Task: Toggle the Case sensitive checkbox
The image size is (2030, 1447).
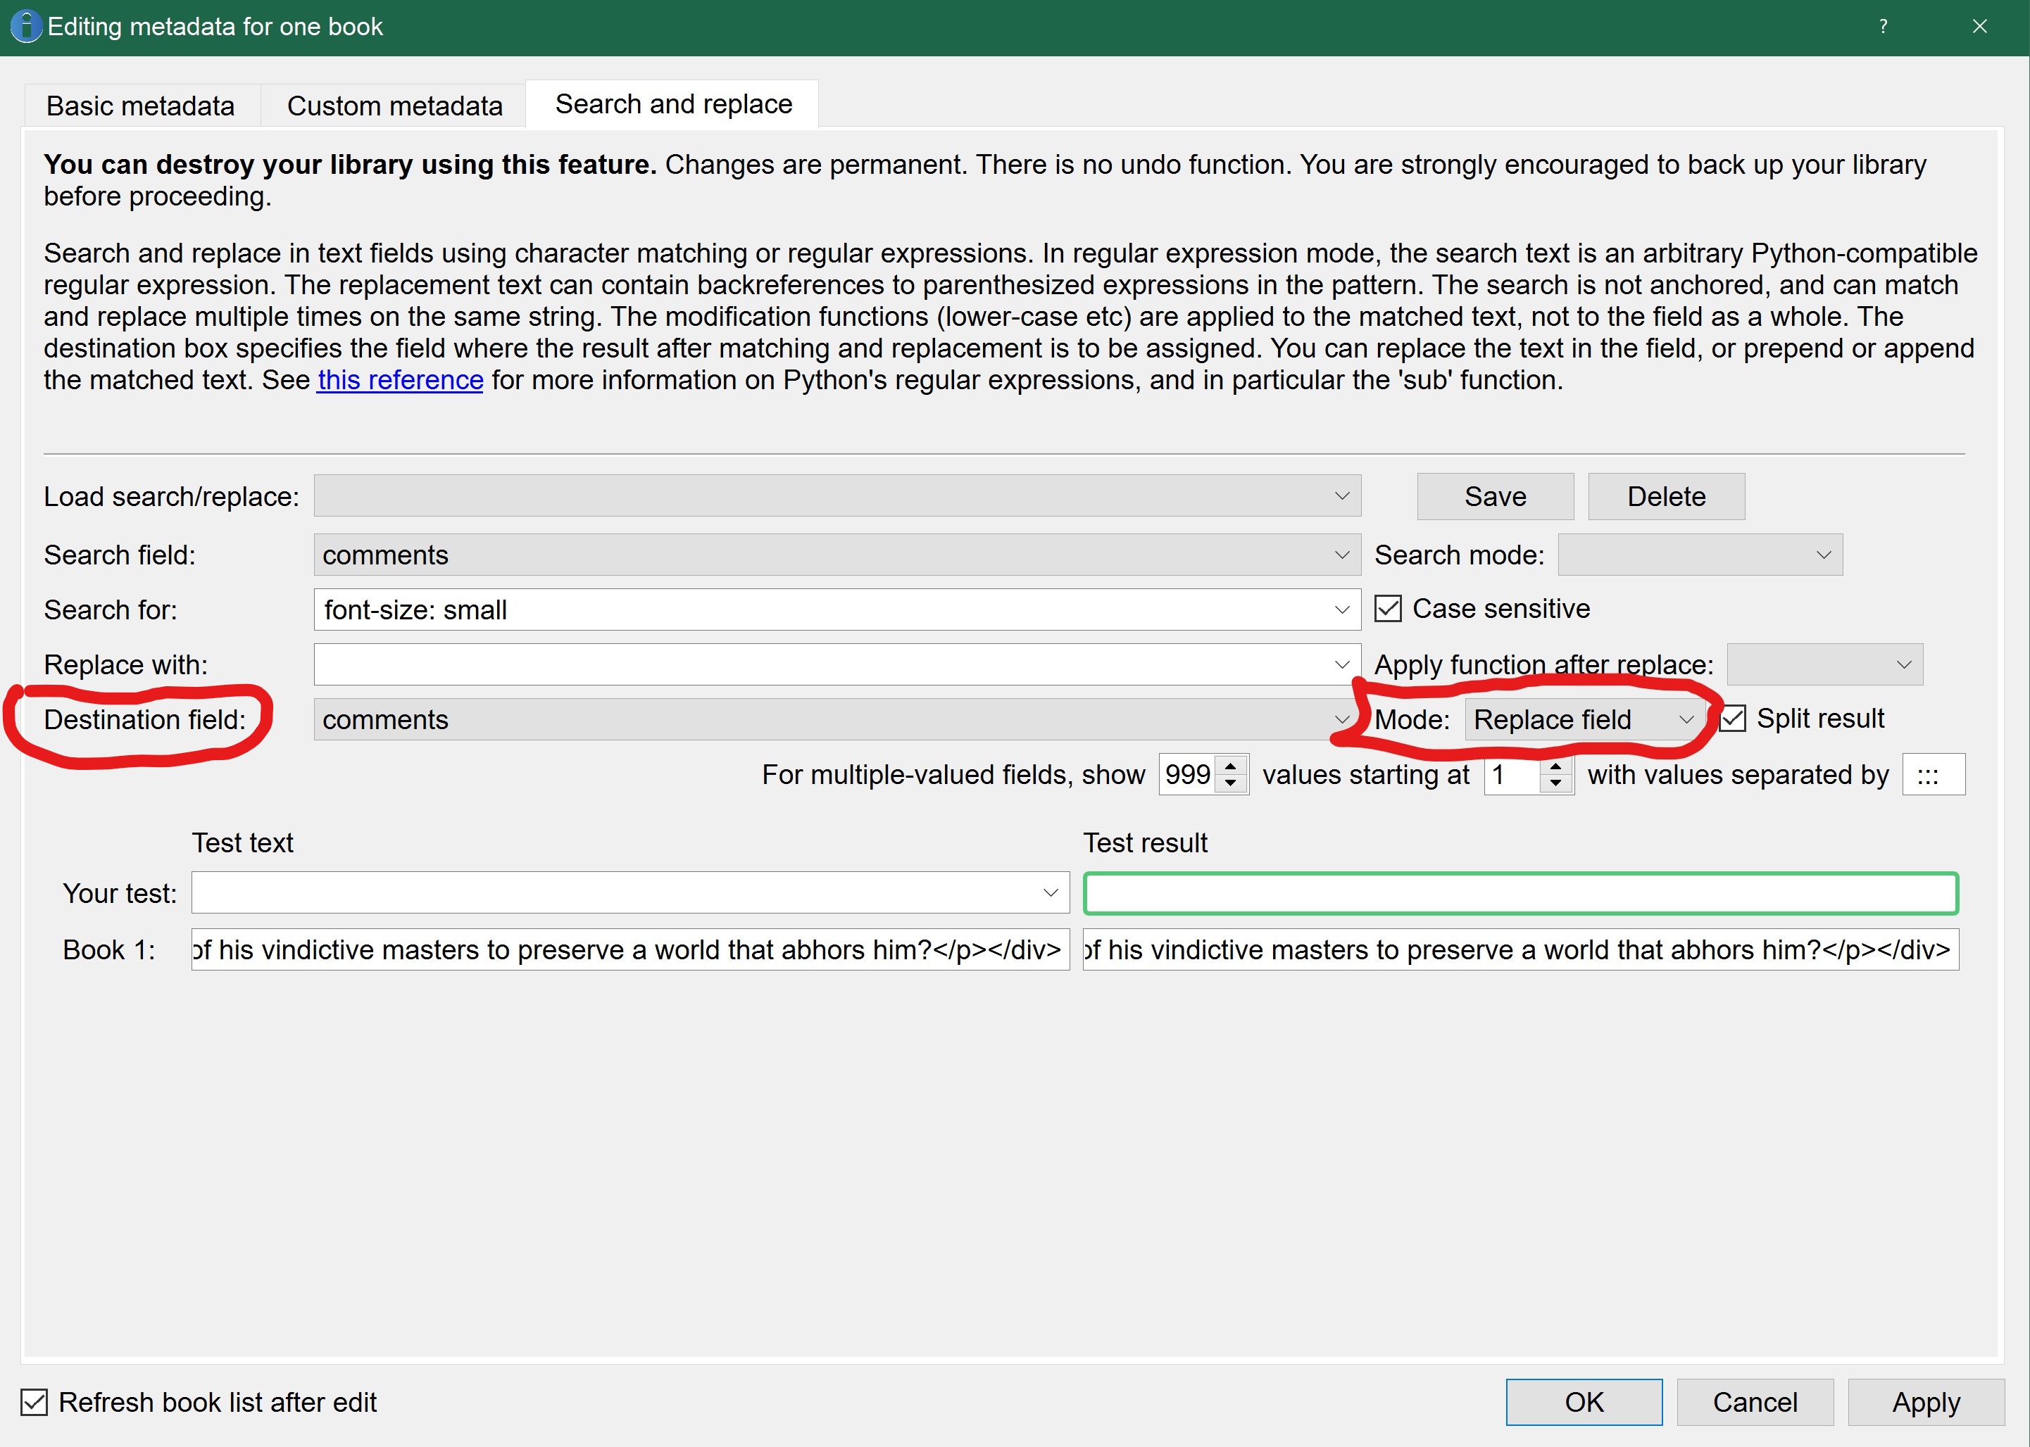Action: pos(1388,609)
